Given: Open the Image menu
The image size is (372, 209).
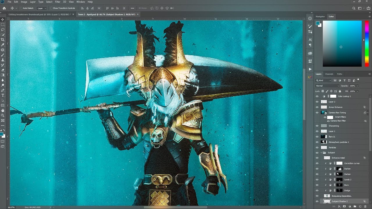Looking at the screenshot, I should click(24, 2).
